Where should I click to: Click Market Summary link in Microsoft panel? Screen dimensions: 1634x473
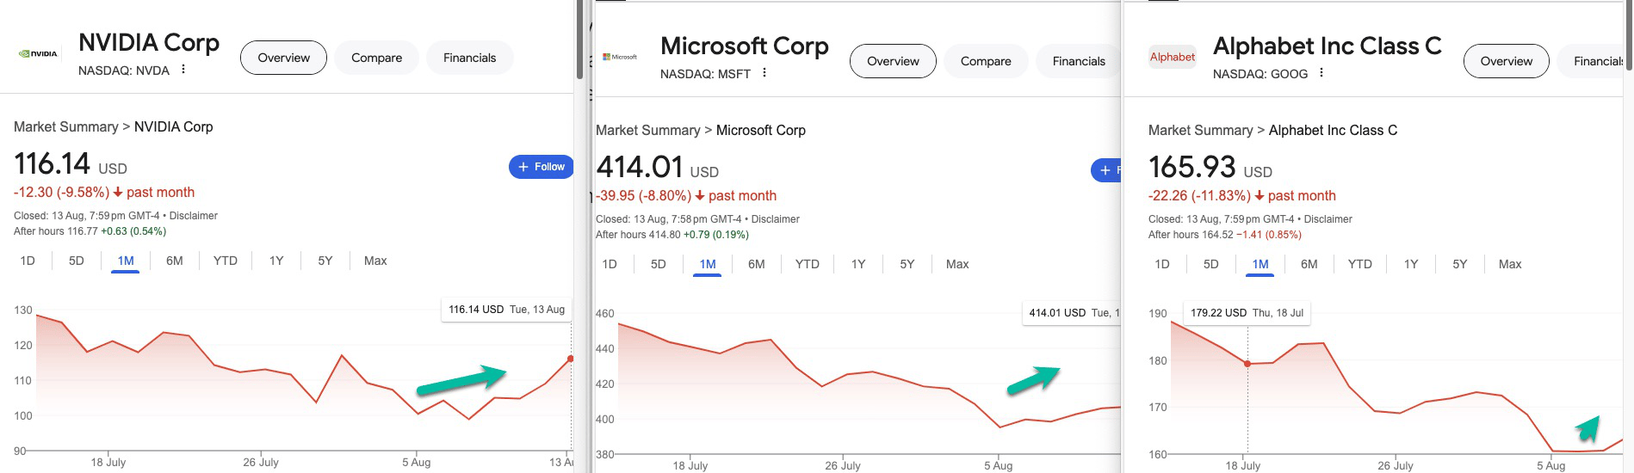(x=648, y=130)
